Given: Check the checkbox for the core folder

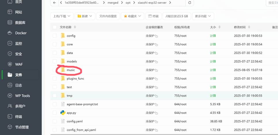Looking at the screenshot, I should 55,44.
